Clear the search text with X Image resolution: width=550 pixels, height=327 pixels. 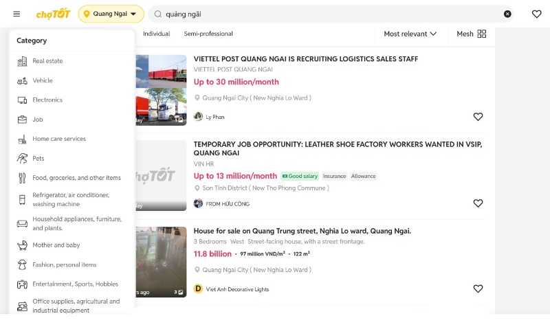[507, 14]
